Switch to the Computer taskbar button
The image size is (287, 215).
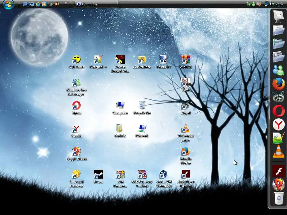(96, 4)
